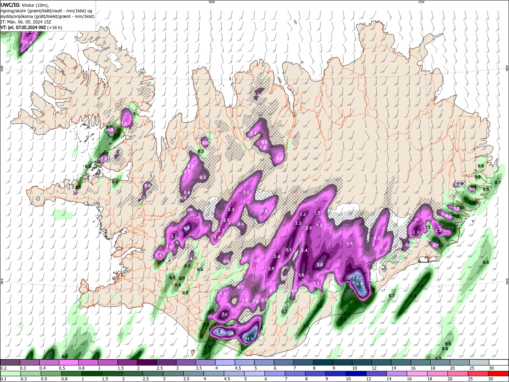Click the '0.2' label on the snow scale
The width and height of the screenshot is (509, 382).
(3, 368)
